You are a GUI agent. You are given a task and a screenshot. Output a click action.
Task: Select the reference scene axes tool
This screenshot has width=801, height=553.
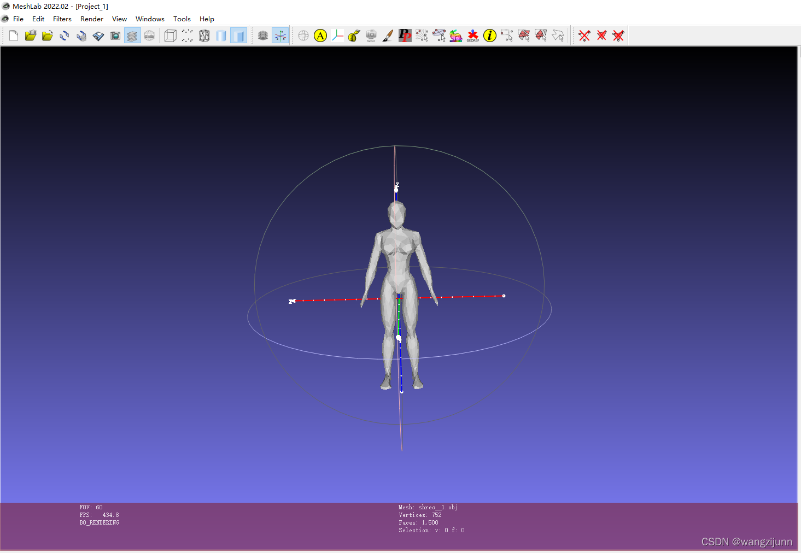point(337,36)
